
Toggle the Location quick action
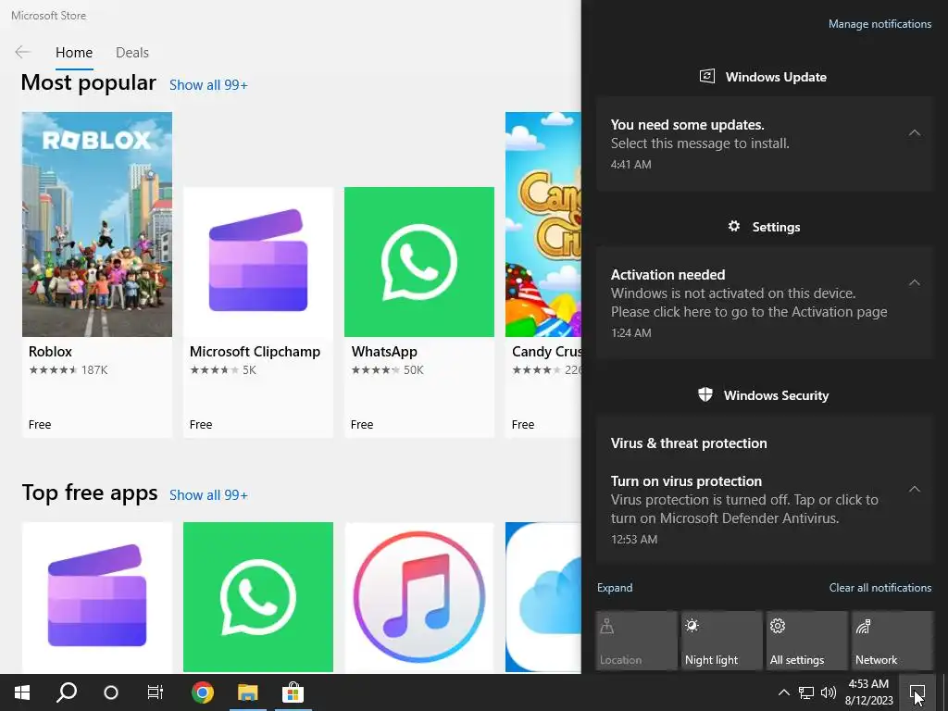(637, 641)
